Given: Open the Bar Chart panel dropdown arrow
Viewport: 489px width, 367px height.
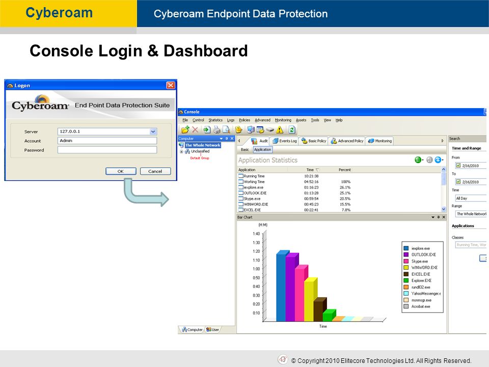Looking at the screenshot, I should [433, 217].
